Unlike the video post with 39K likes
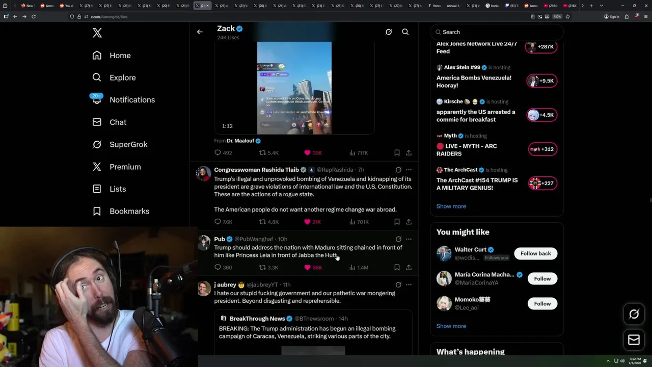 point(313,153)
